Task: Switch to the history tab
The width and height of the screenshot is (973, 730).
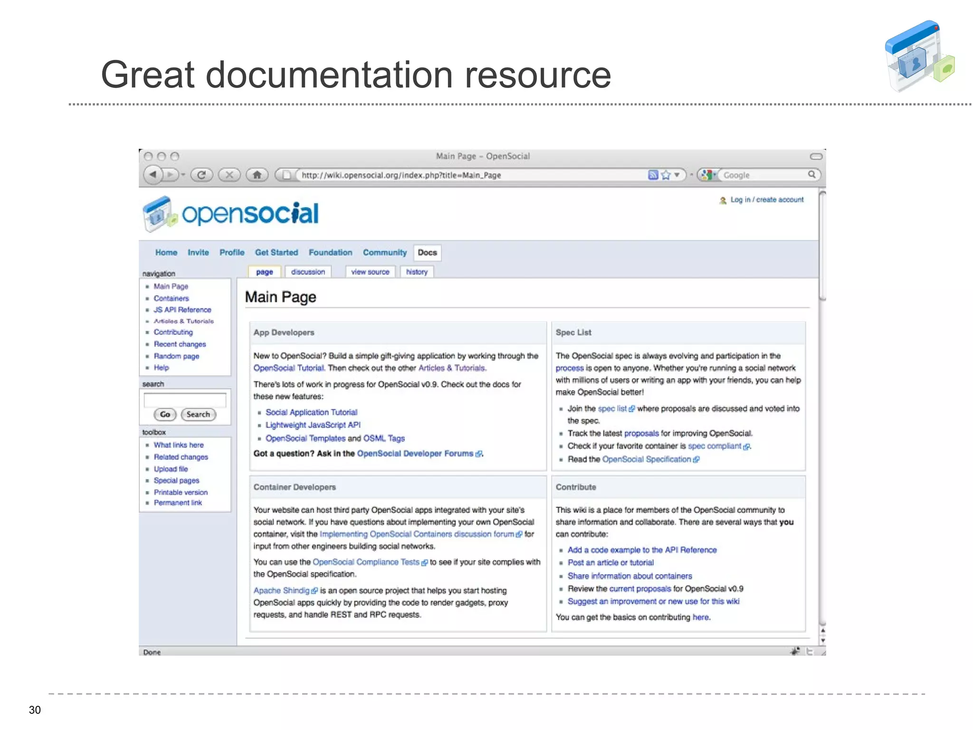Action: (417, 272)
